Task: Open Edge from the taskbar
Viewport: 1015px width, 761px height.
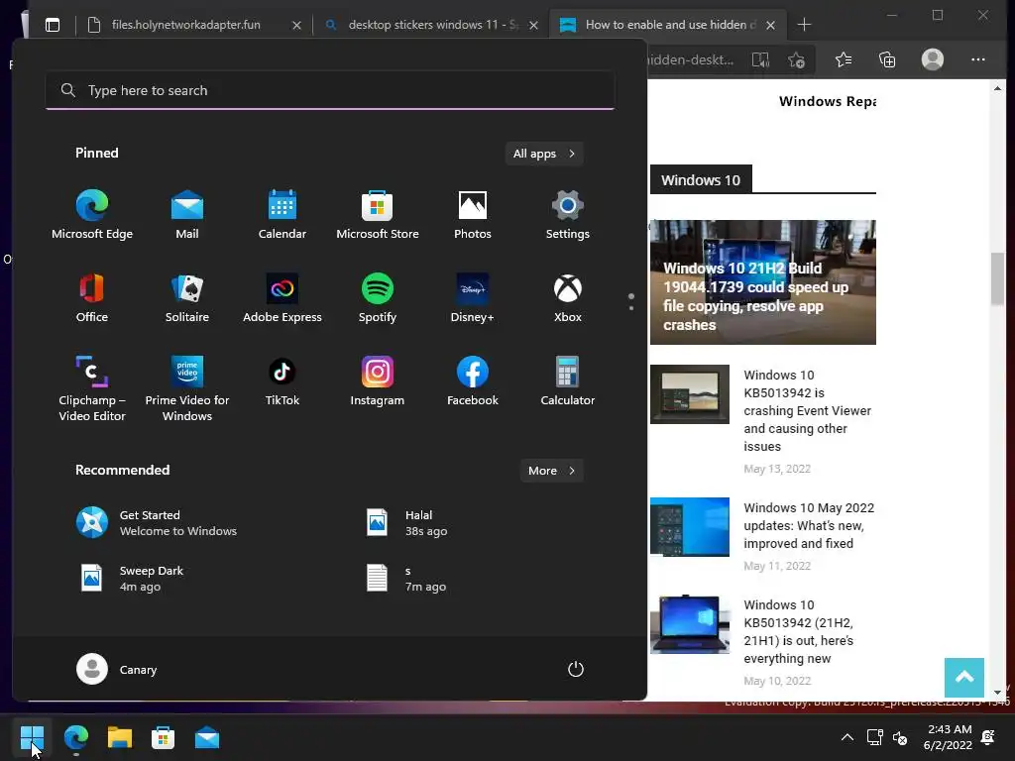Action: (x=76, y=737)
